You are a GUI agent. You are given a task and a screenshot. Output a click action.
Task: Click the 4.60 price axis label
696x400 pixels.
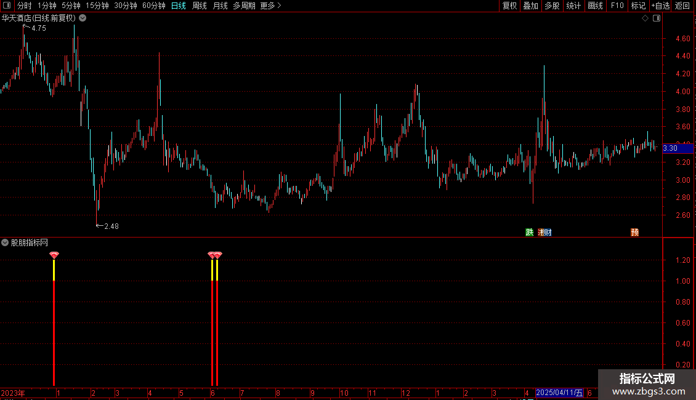pyautogui.click(x=682, y=39)
